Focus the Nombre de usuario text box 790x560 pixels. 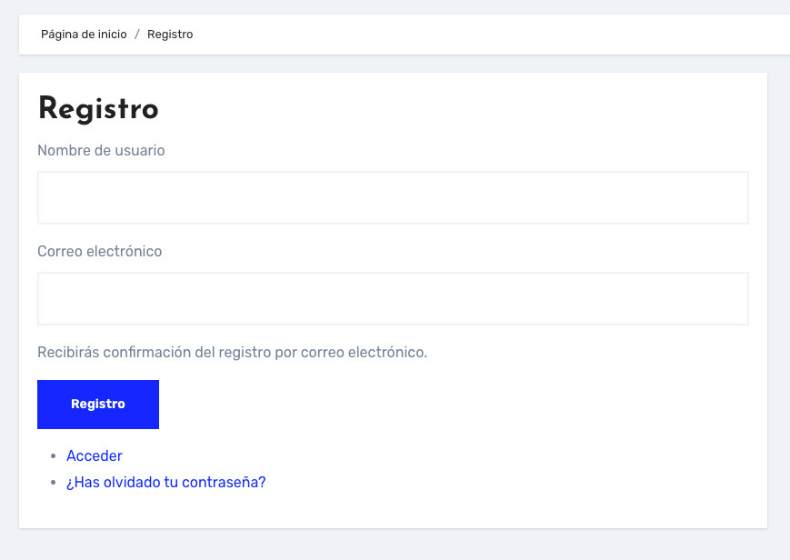(x=393, y=197)
